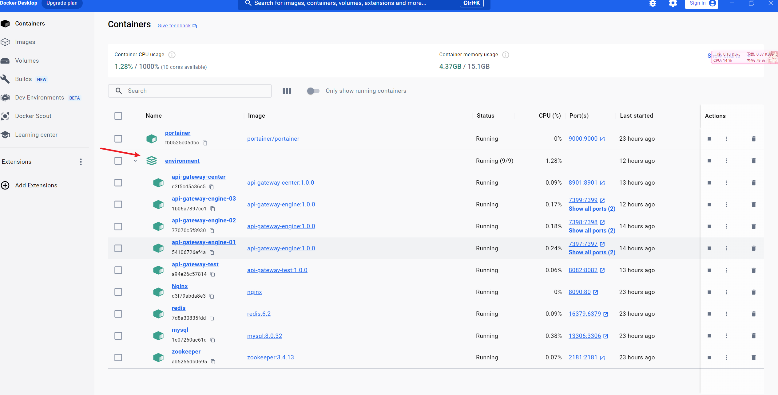Screen dimensions: 778x395
Task: Open the column layout settings icon
Action: click(287, 91)
